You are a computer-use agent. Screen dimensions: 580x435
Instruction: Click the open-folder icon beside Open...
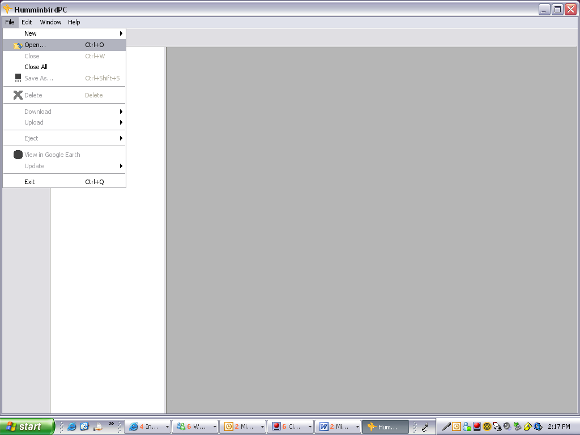coord(18,45)
